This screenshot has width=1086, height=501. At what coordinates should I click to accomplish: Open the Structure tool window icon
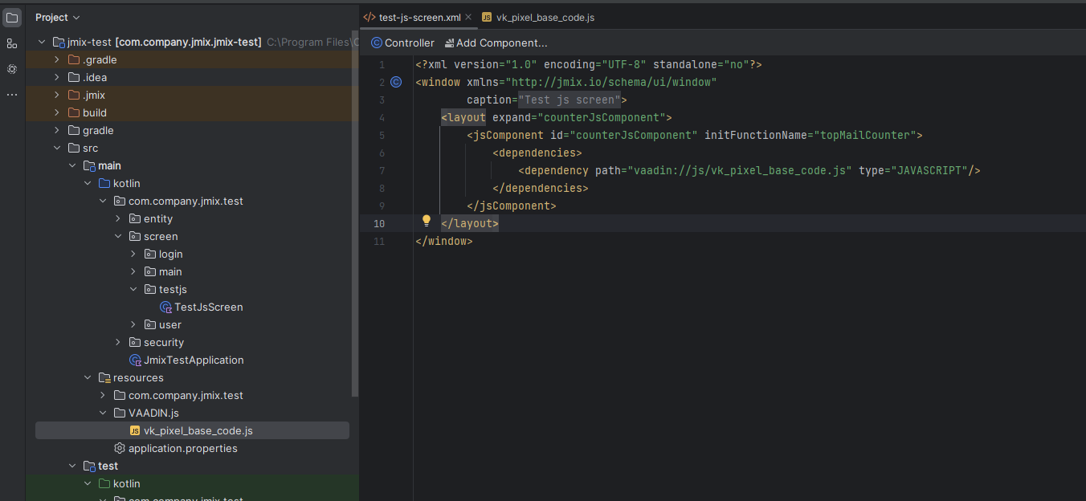coord(11,43)
